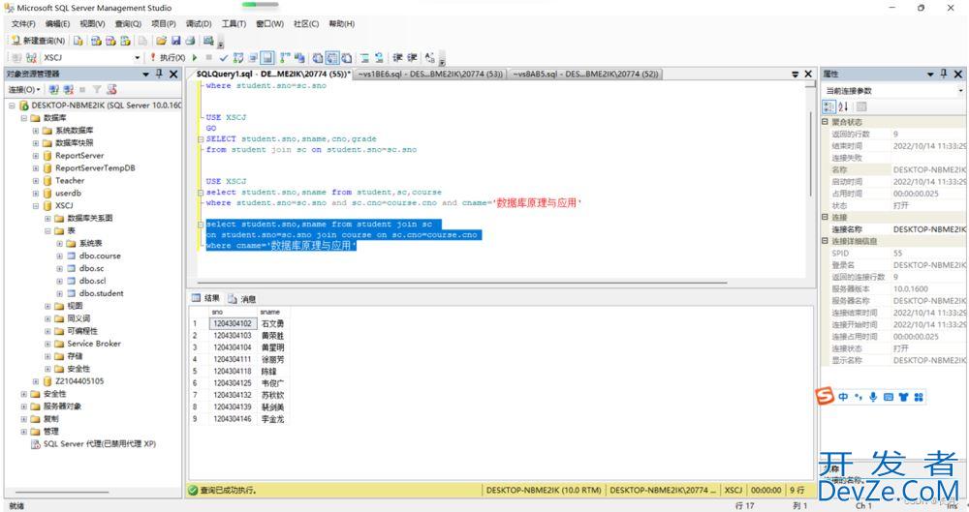
Task: Select the ReportServerTempDB database
Action: click(95, 168)
